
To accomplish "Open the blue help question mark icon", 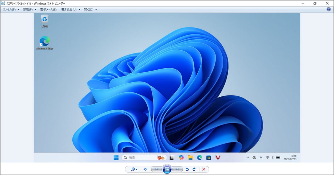I will click(328, 9).
